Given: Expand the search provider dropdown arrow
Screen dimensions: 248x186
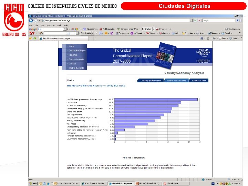Looking at the screenshot, I should 240,20.
